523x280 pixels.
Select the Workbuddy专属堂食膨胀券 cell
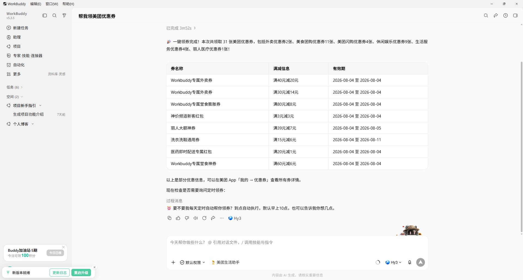tap(217, 104)
